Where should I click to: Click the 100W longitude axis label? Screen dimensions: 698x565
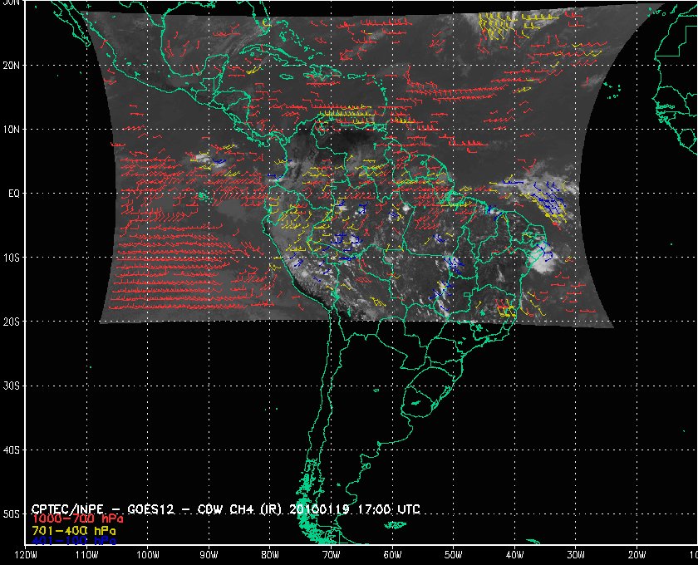coord(147,554)
